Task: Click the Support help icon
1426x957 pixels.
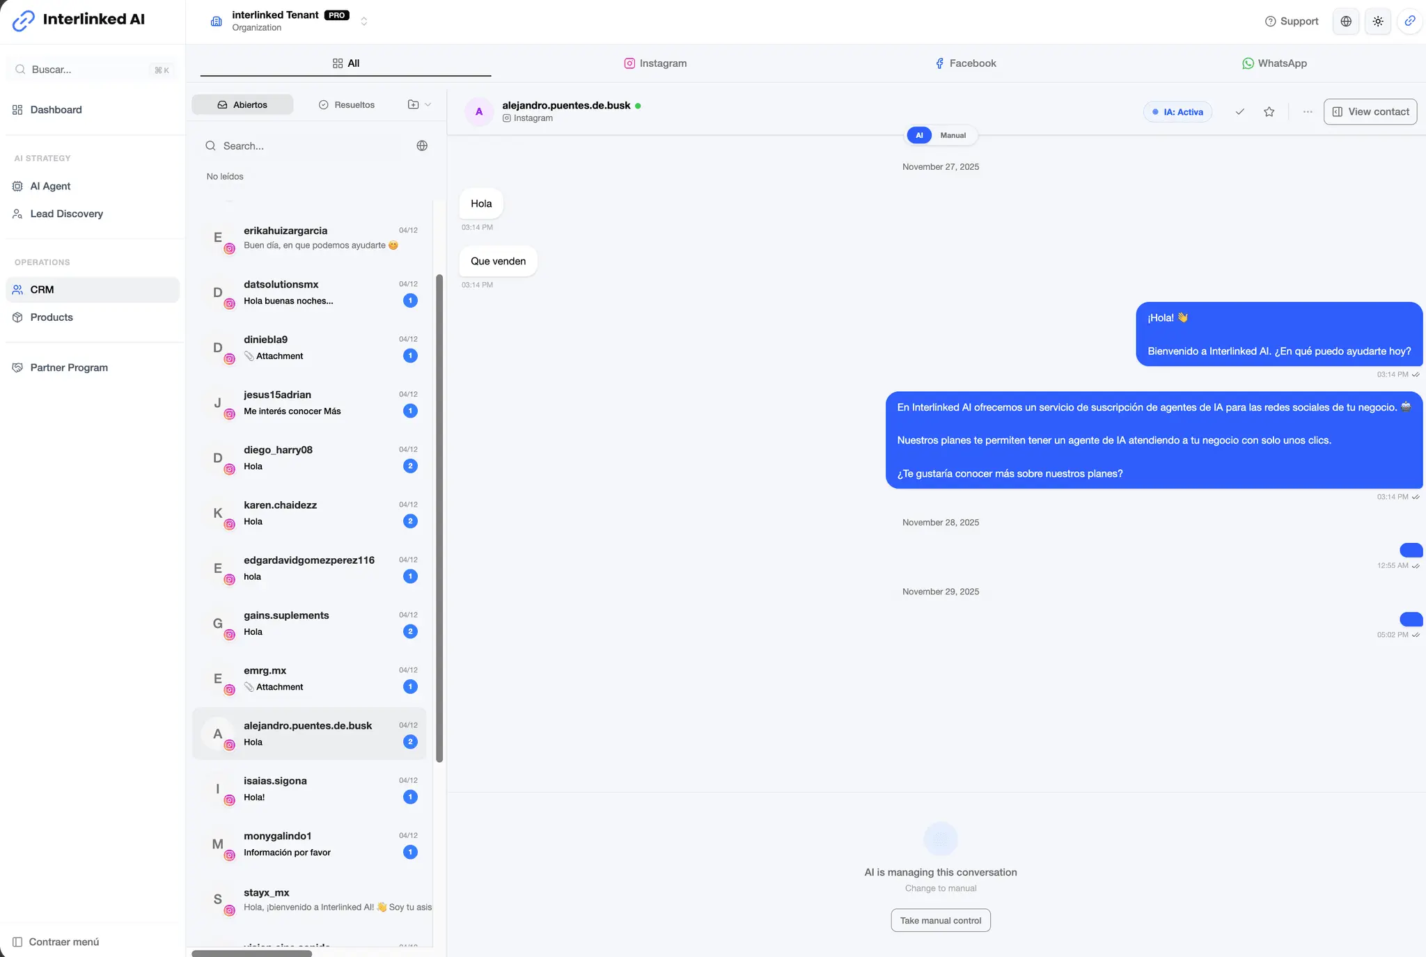Action: tap(1270, 22)
